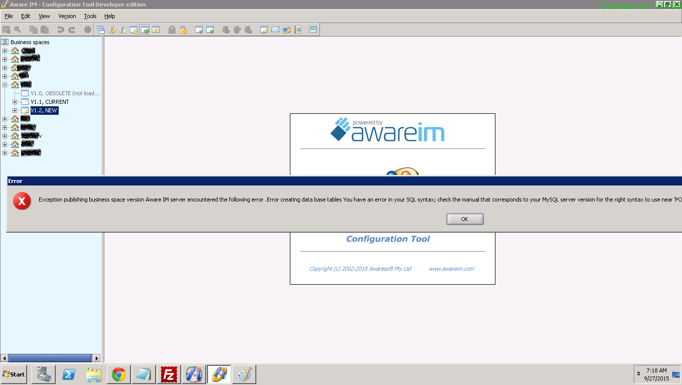Click the gray closed padlock icon
682x385 pixels.
pos(172,30)
